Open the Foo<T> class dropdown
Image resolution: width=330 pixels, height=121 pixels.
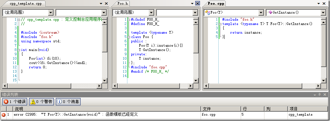261,13
